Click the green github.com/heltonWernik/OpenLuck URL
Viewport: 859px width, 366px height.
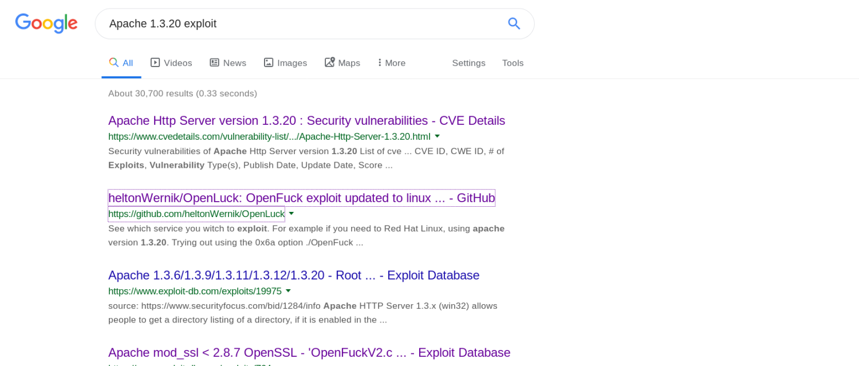click(x=196, y=214)
